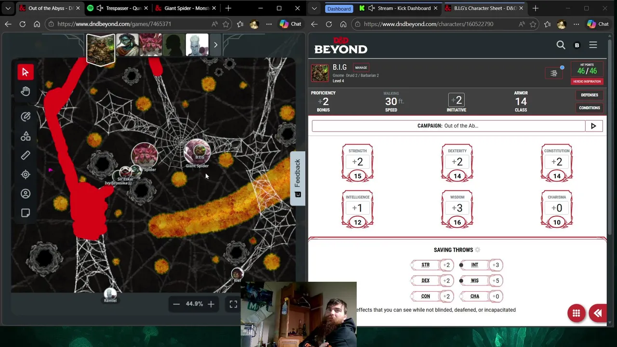Open favorites list in character sheet browser
This screenshot has height=347, width=617.
point(547,24)
